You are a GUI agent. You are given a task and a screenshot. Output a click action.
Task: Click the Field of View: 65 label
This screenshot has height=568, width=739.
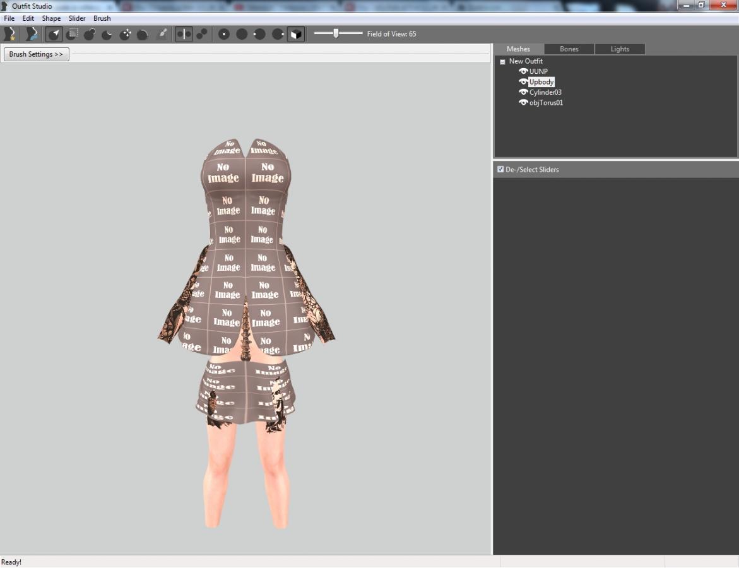[391, 34]
